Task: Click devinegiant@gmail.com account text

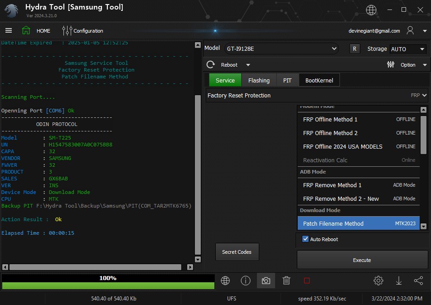Action: pyautogui.click(x=374, y=31)
